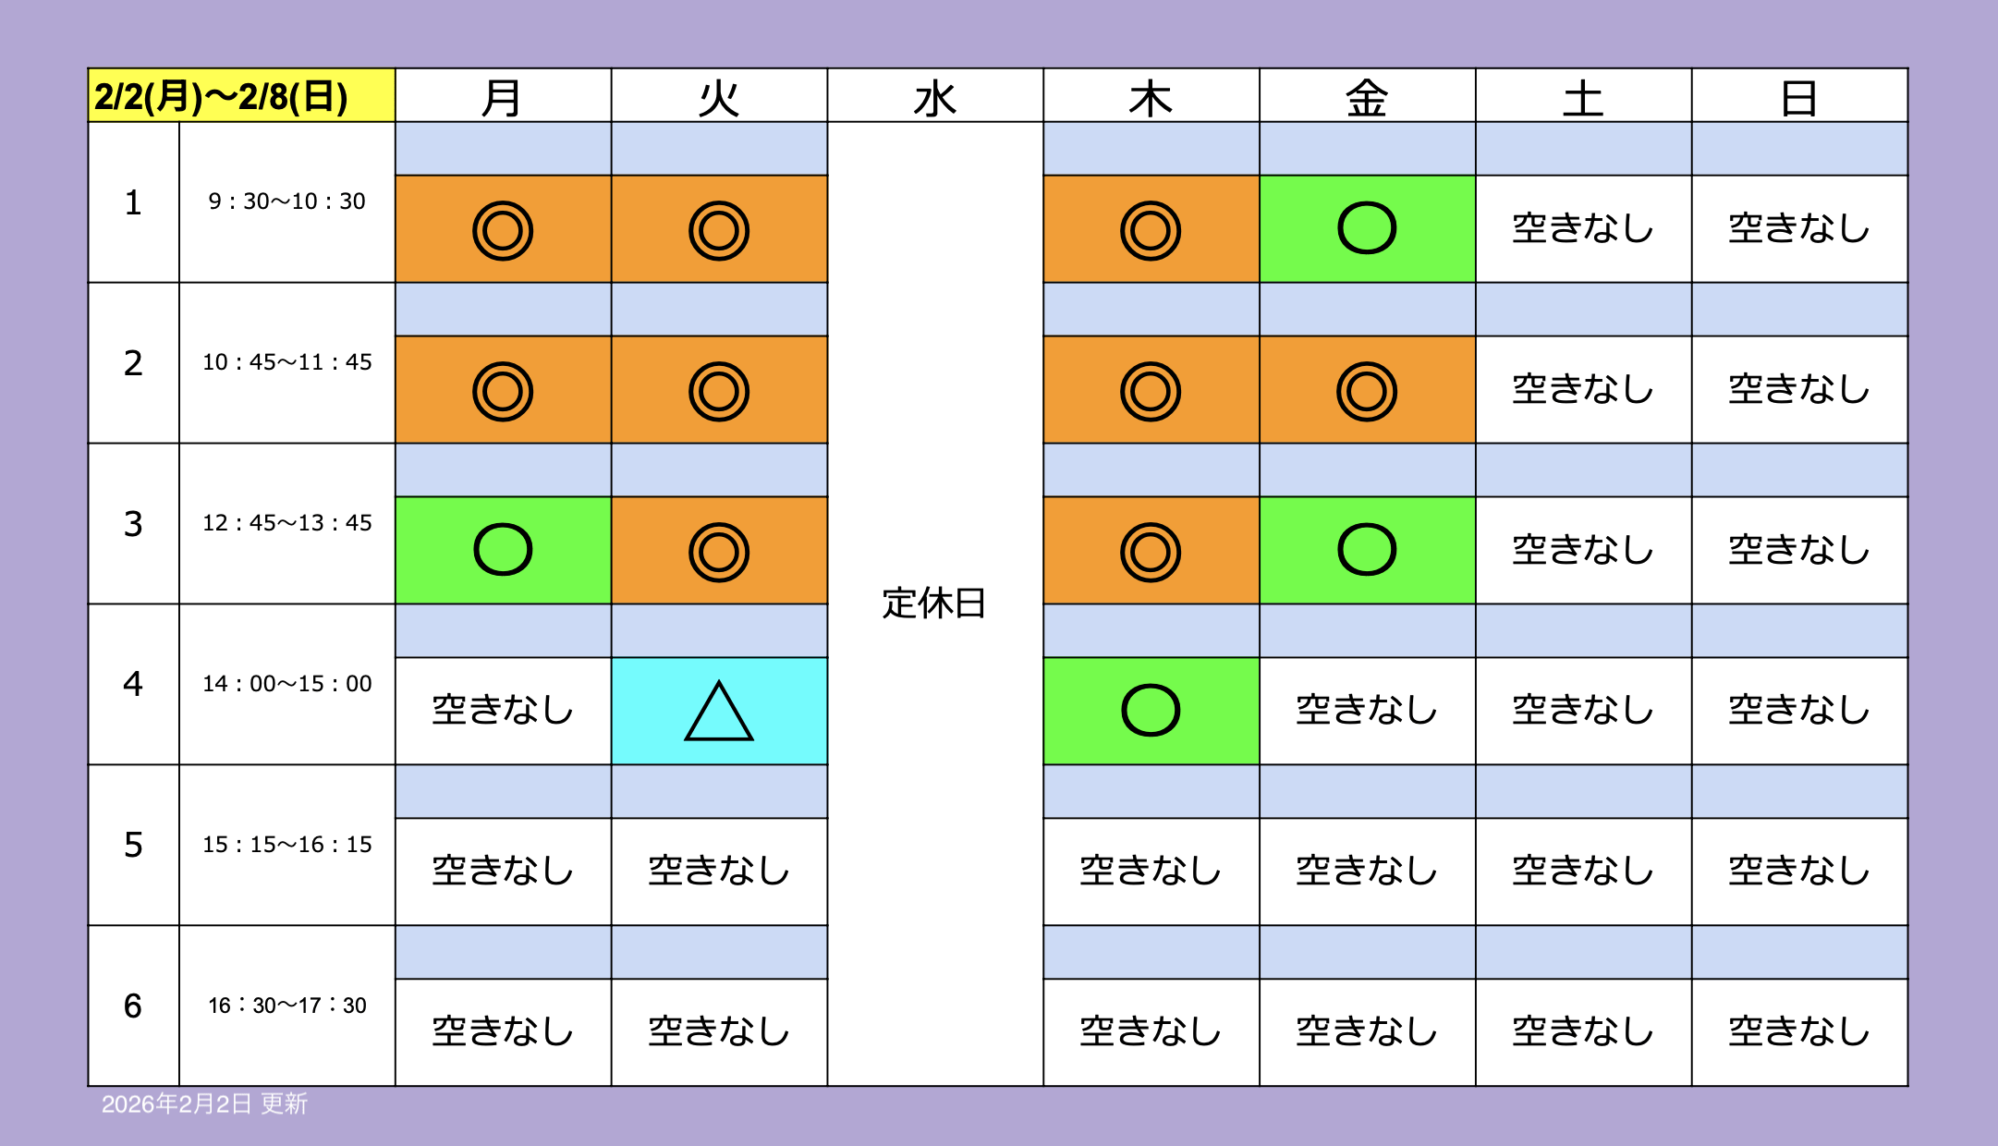Click the 14:00〜15:00 time label
The height and width of the screenshot is (1146, 1998).
[287, 684]
